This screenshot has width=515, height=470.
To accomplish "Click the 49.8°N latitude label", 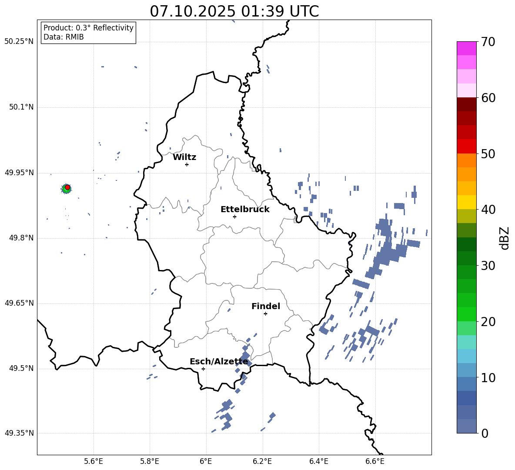I will pos(21,238).
